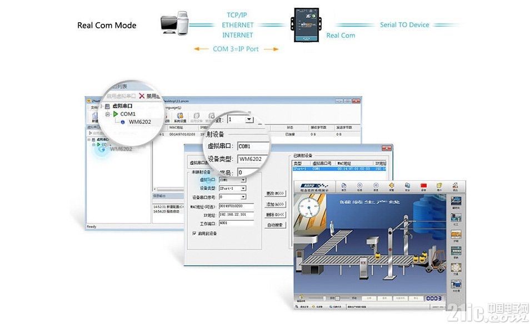Viewport: 530px width, 324px height.
Task: Open the orange thumbnail in the monitoring sidebar
Action: point(456,234)
